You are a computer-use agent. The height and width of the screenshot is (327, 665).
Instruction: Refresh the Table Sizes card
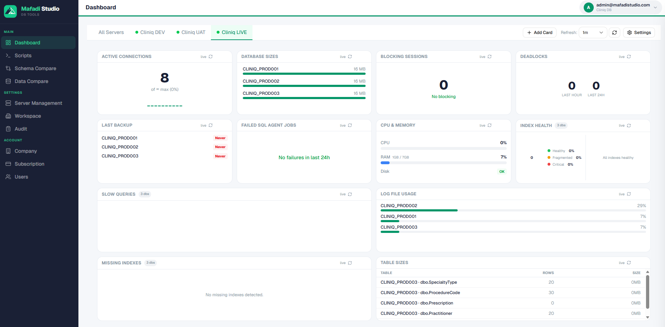tap(629, 263)
